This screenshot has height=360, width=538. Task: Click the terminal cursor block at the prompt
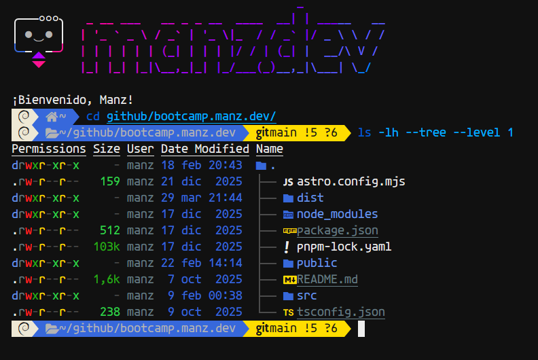pyautogui.click(x=361, y=329)
